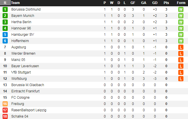Click Augsburg's orange L form badge
Viewport: 188px width, 119px height.
pos(181,47)
